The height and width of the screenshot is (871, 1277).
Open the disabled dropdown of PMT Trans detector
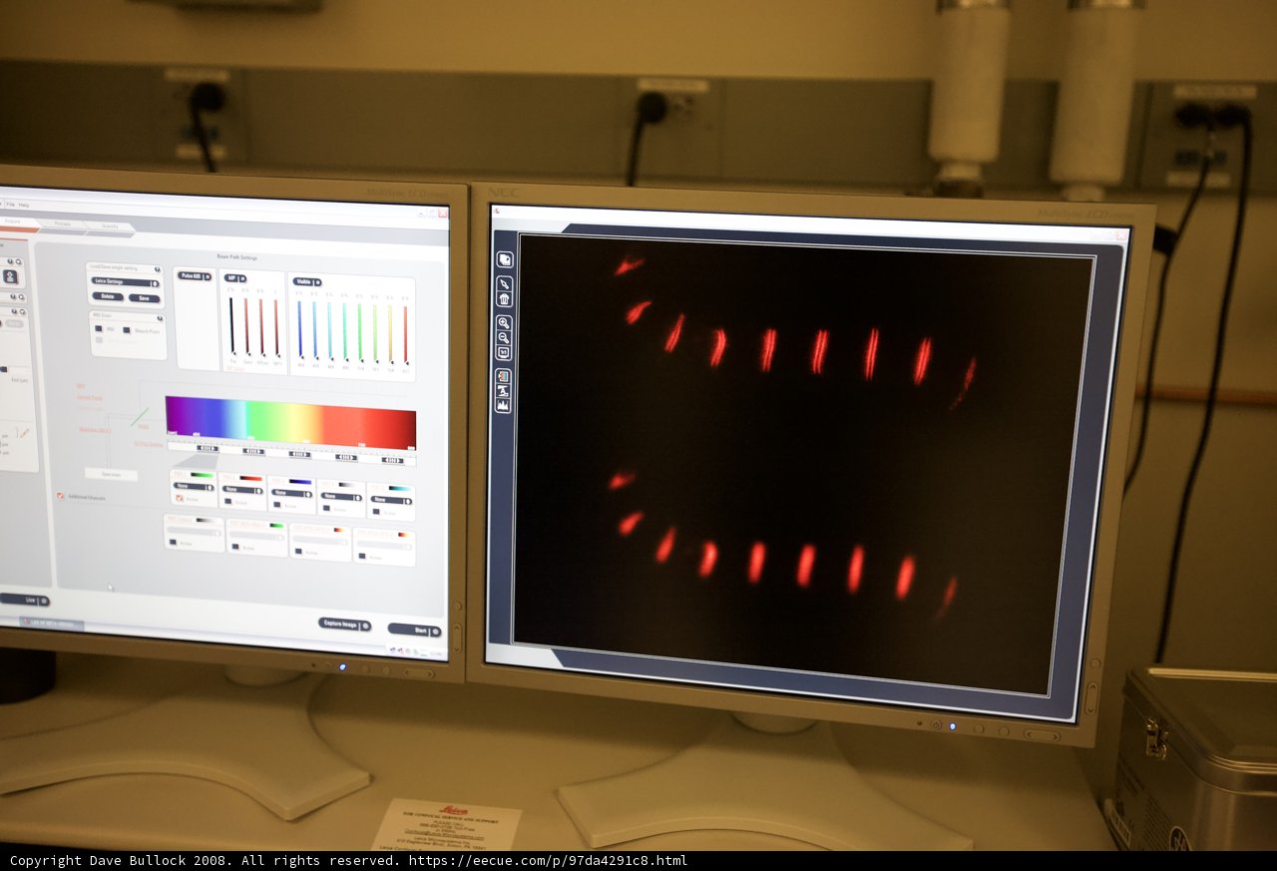tap(194, 530)
